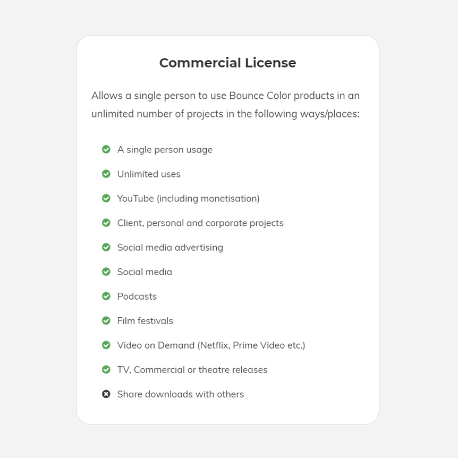Click the check icon next to Film festivals
The image size is (458, 458).
point(106,320)
